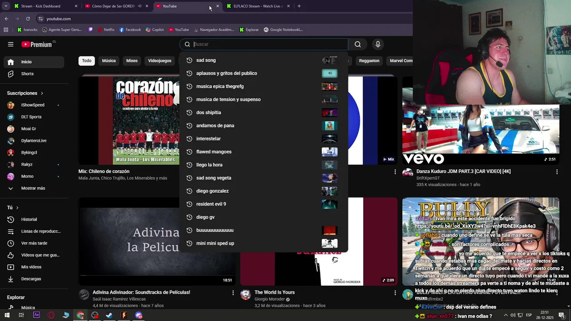Select 'resident evil 9' suggestion
The image size is (571, 321).
[x=264, y=204]
